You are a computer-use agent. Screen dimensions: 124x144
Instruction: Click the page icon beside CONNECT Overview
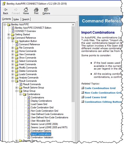pos(13,31)
